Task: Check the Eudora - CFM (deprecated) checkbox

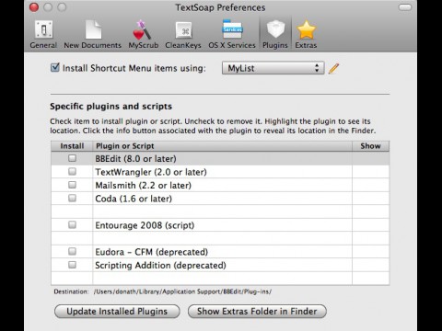Action: pyautogui.click(x=72, y=251)
